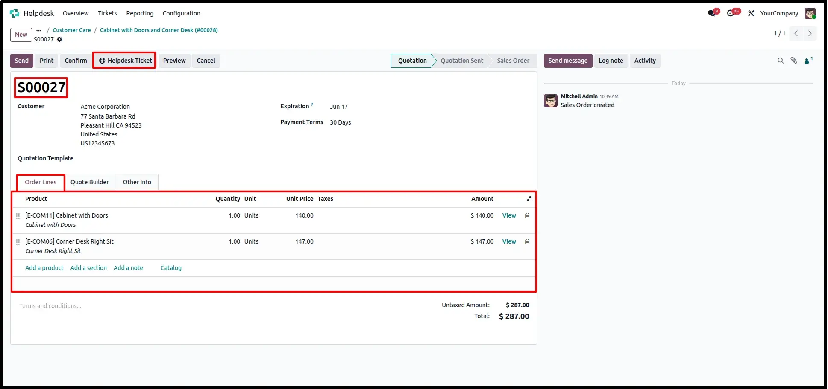This screenshot has height=389, width=828.
Task: Click the Preview button
Action: pos(174,61)
